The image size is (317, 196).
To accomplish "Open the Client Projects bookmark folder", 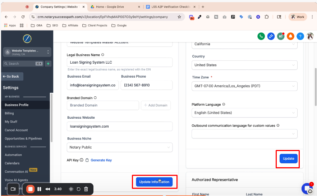I will [x=95, y=25].
